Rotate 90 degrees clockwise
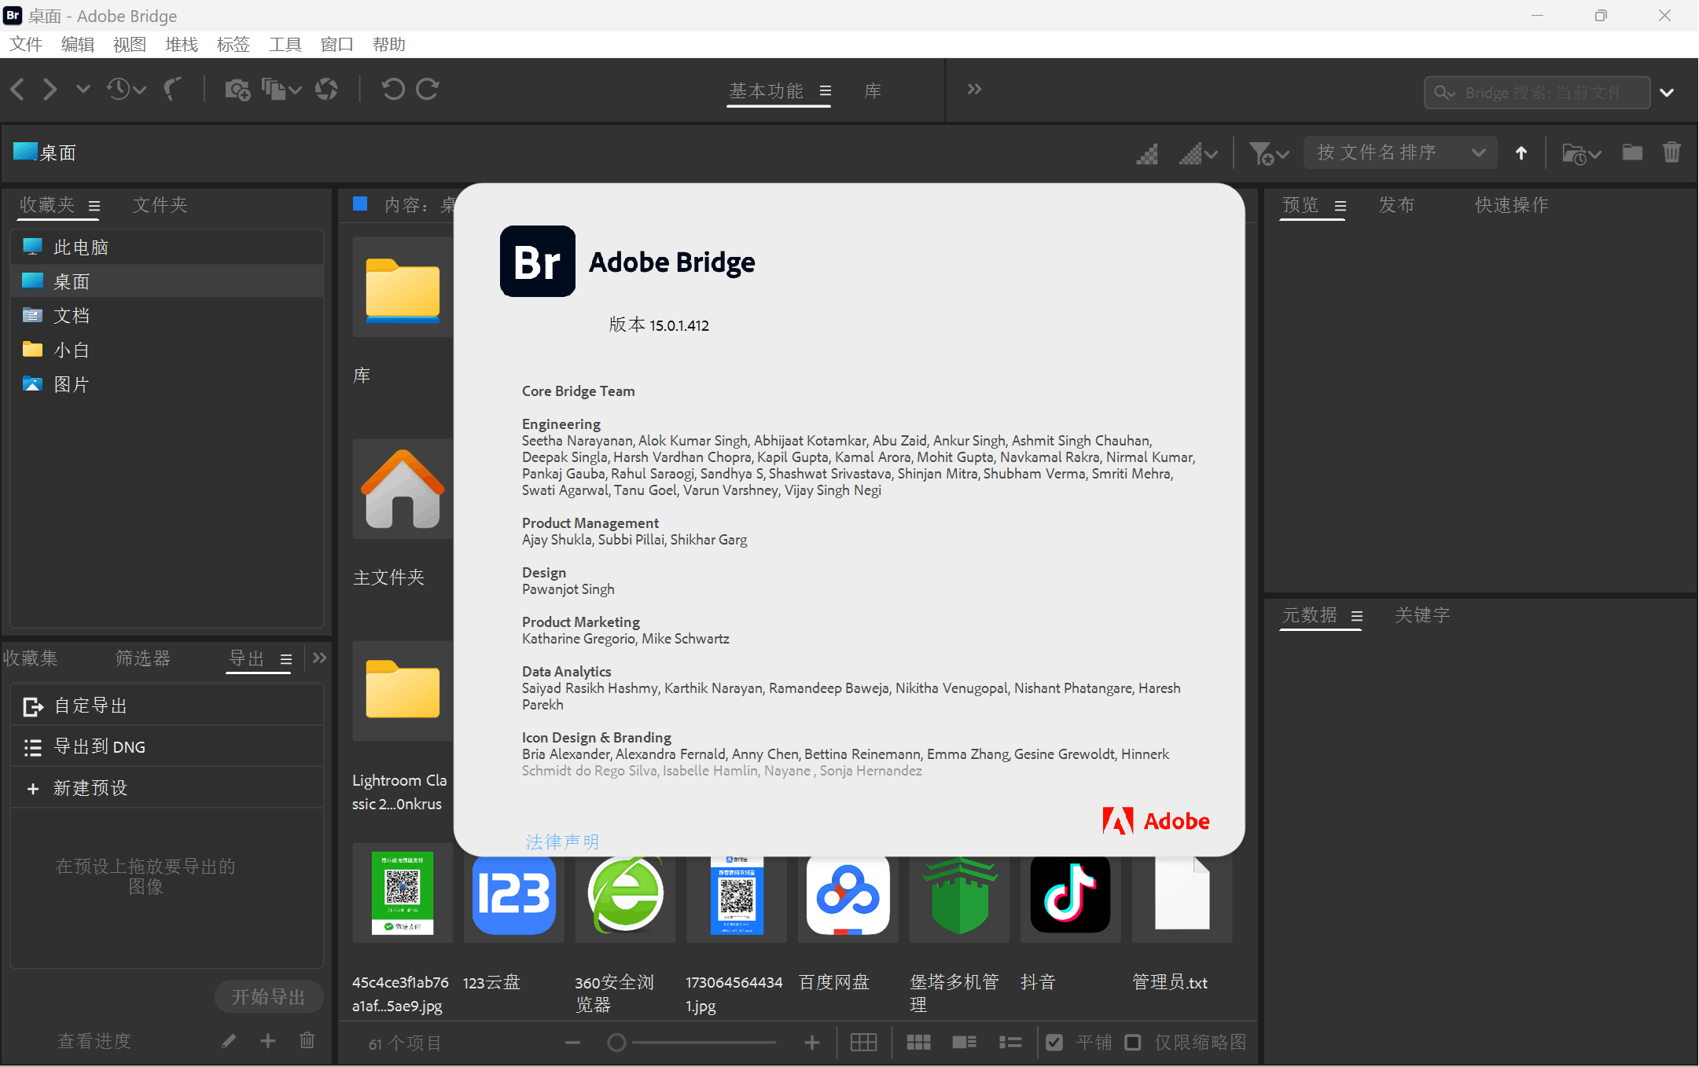This screenshot has width=1699, height=1067. click(428, 90)
